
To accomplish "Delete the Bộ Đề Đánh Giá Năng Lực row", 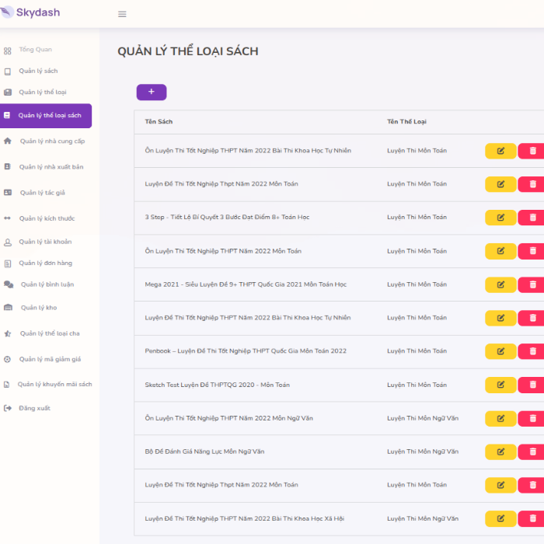I will [x=532, y=452].
